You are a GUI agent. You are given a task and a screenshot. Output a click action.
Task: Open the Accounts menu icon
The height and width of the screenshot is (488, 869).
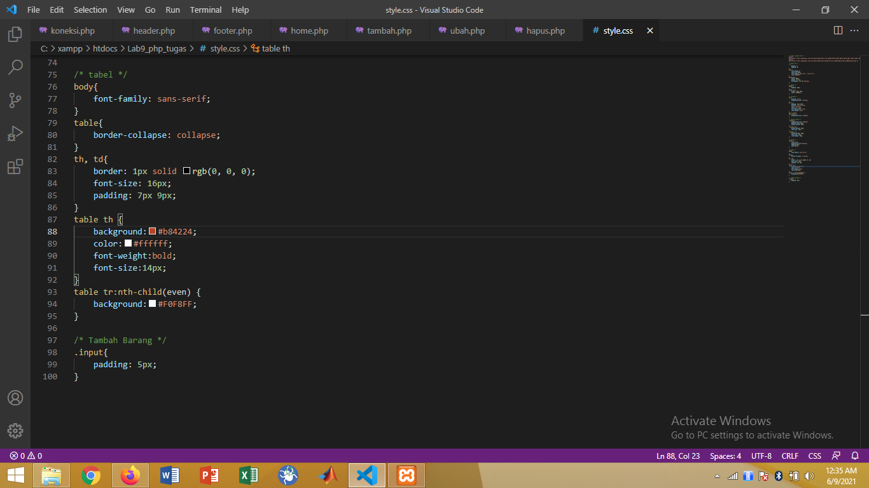15,398
